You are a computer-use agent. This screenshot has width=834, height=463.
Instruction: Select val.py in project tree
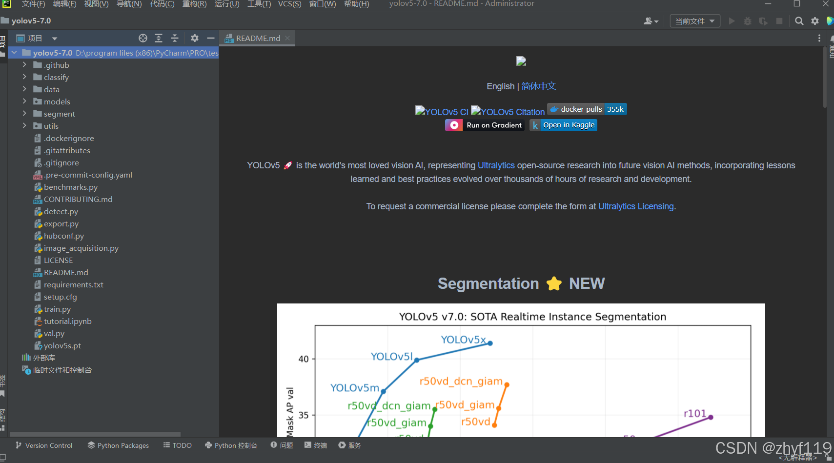point(54,334)
